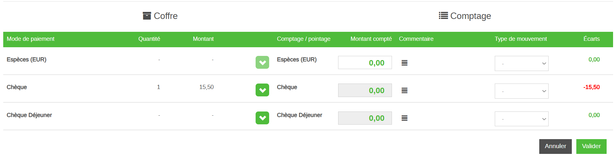615x160 pixels.
Task: Click the Valider button
Action: coord(591,146)
